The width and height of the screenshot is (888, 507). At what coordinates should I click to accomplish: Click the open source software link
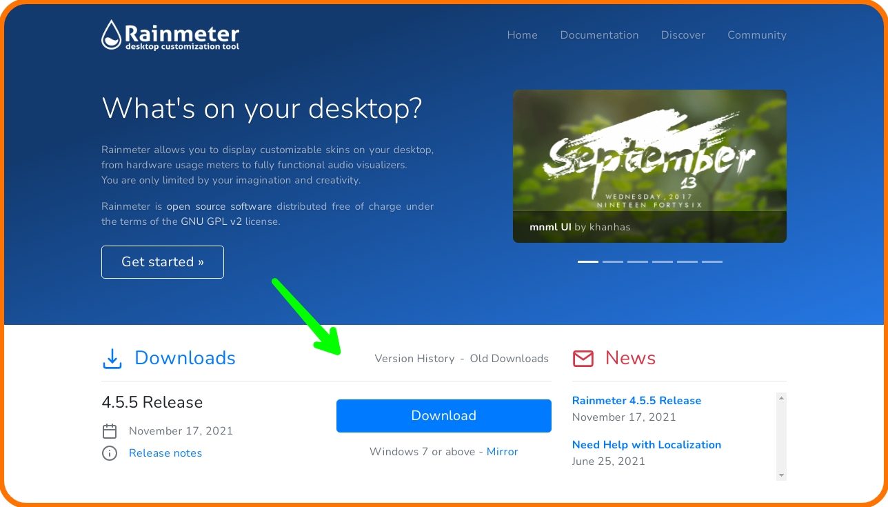click(x=219, y=206)
